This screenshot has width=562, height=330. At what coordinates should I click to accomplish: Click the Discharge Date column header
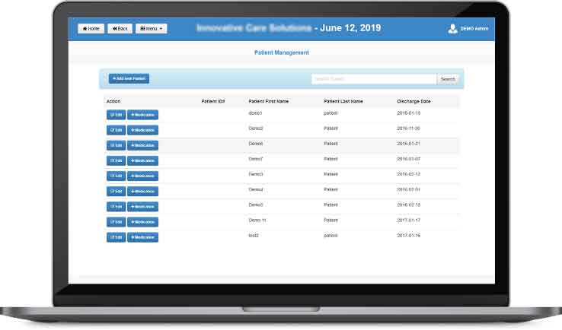point(414,101)
